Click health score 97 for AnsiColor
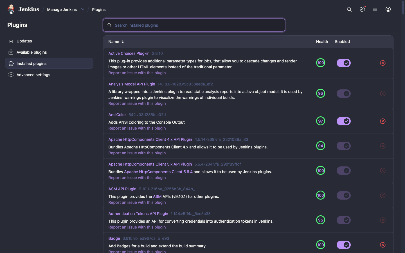Viewport: 405px width, 253px height. (x=321, y=121)
